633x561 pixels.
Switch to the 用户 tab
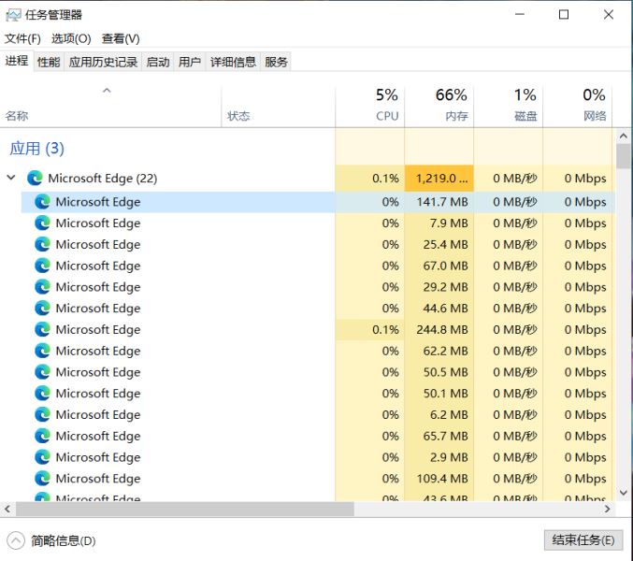(190, 62)
